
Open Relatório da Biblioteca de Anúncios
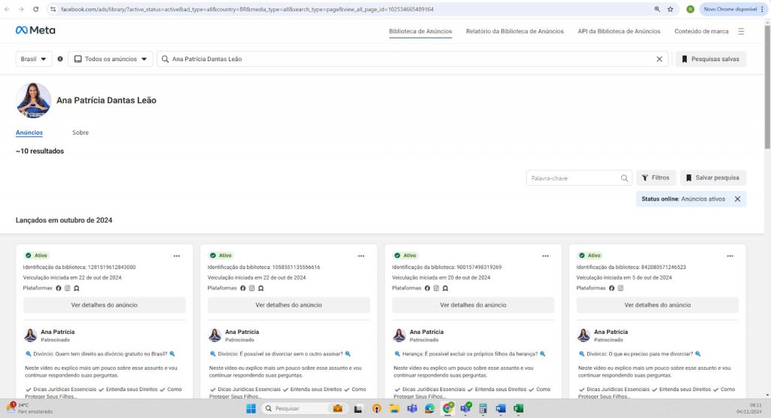tap(515, 32)
